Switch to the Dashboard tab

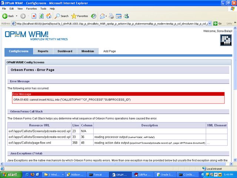point(65,51)
